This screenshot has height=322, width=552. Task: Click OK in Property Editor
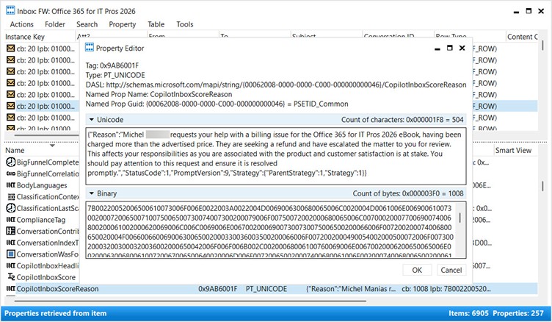click(417, 270)
